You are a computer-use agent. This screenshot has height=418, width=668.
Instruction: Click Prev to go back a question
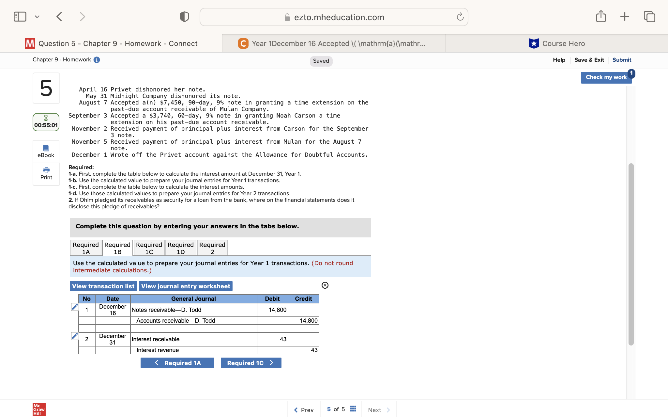coord(304,410)
